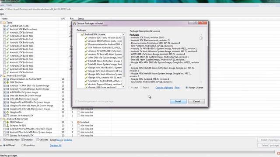This screenshot has height=157, width=280.
Task: Click the Deselect All link
Action: tap(56, 145)
